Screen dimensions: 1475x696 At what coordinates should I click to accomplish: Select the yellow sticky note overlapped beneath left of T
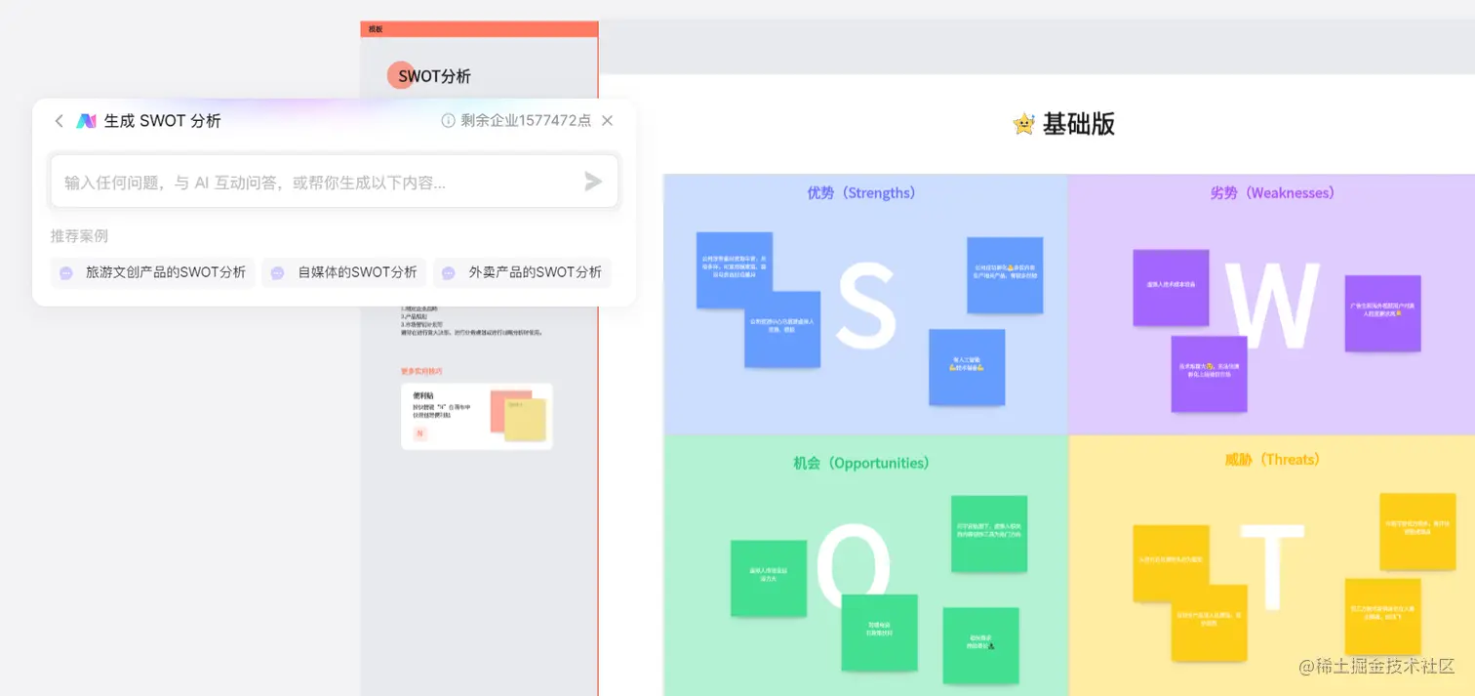[x=1209, y=623]
